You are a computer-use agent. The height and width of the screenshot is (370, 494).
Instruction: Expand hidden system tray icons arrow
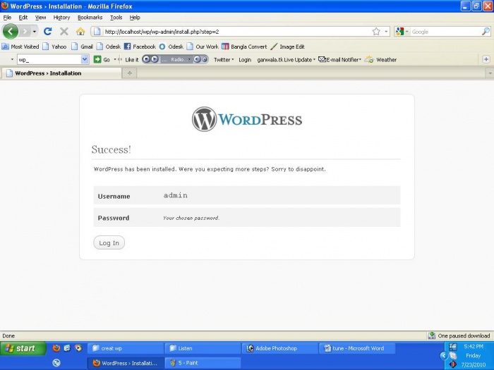click(444, 355)
